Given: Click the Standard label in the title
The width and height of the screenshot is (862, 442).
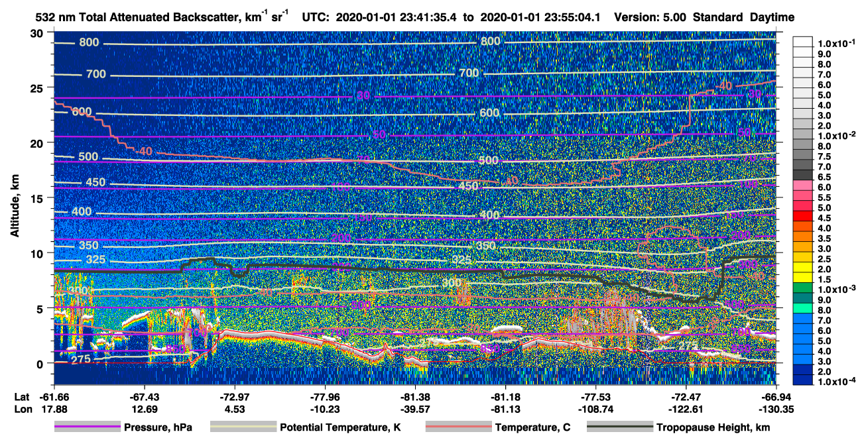Looking at the screenshot, I should 718,17.
